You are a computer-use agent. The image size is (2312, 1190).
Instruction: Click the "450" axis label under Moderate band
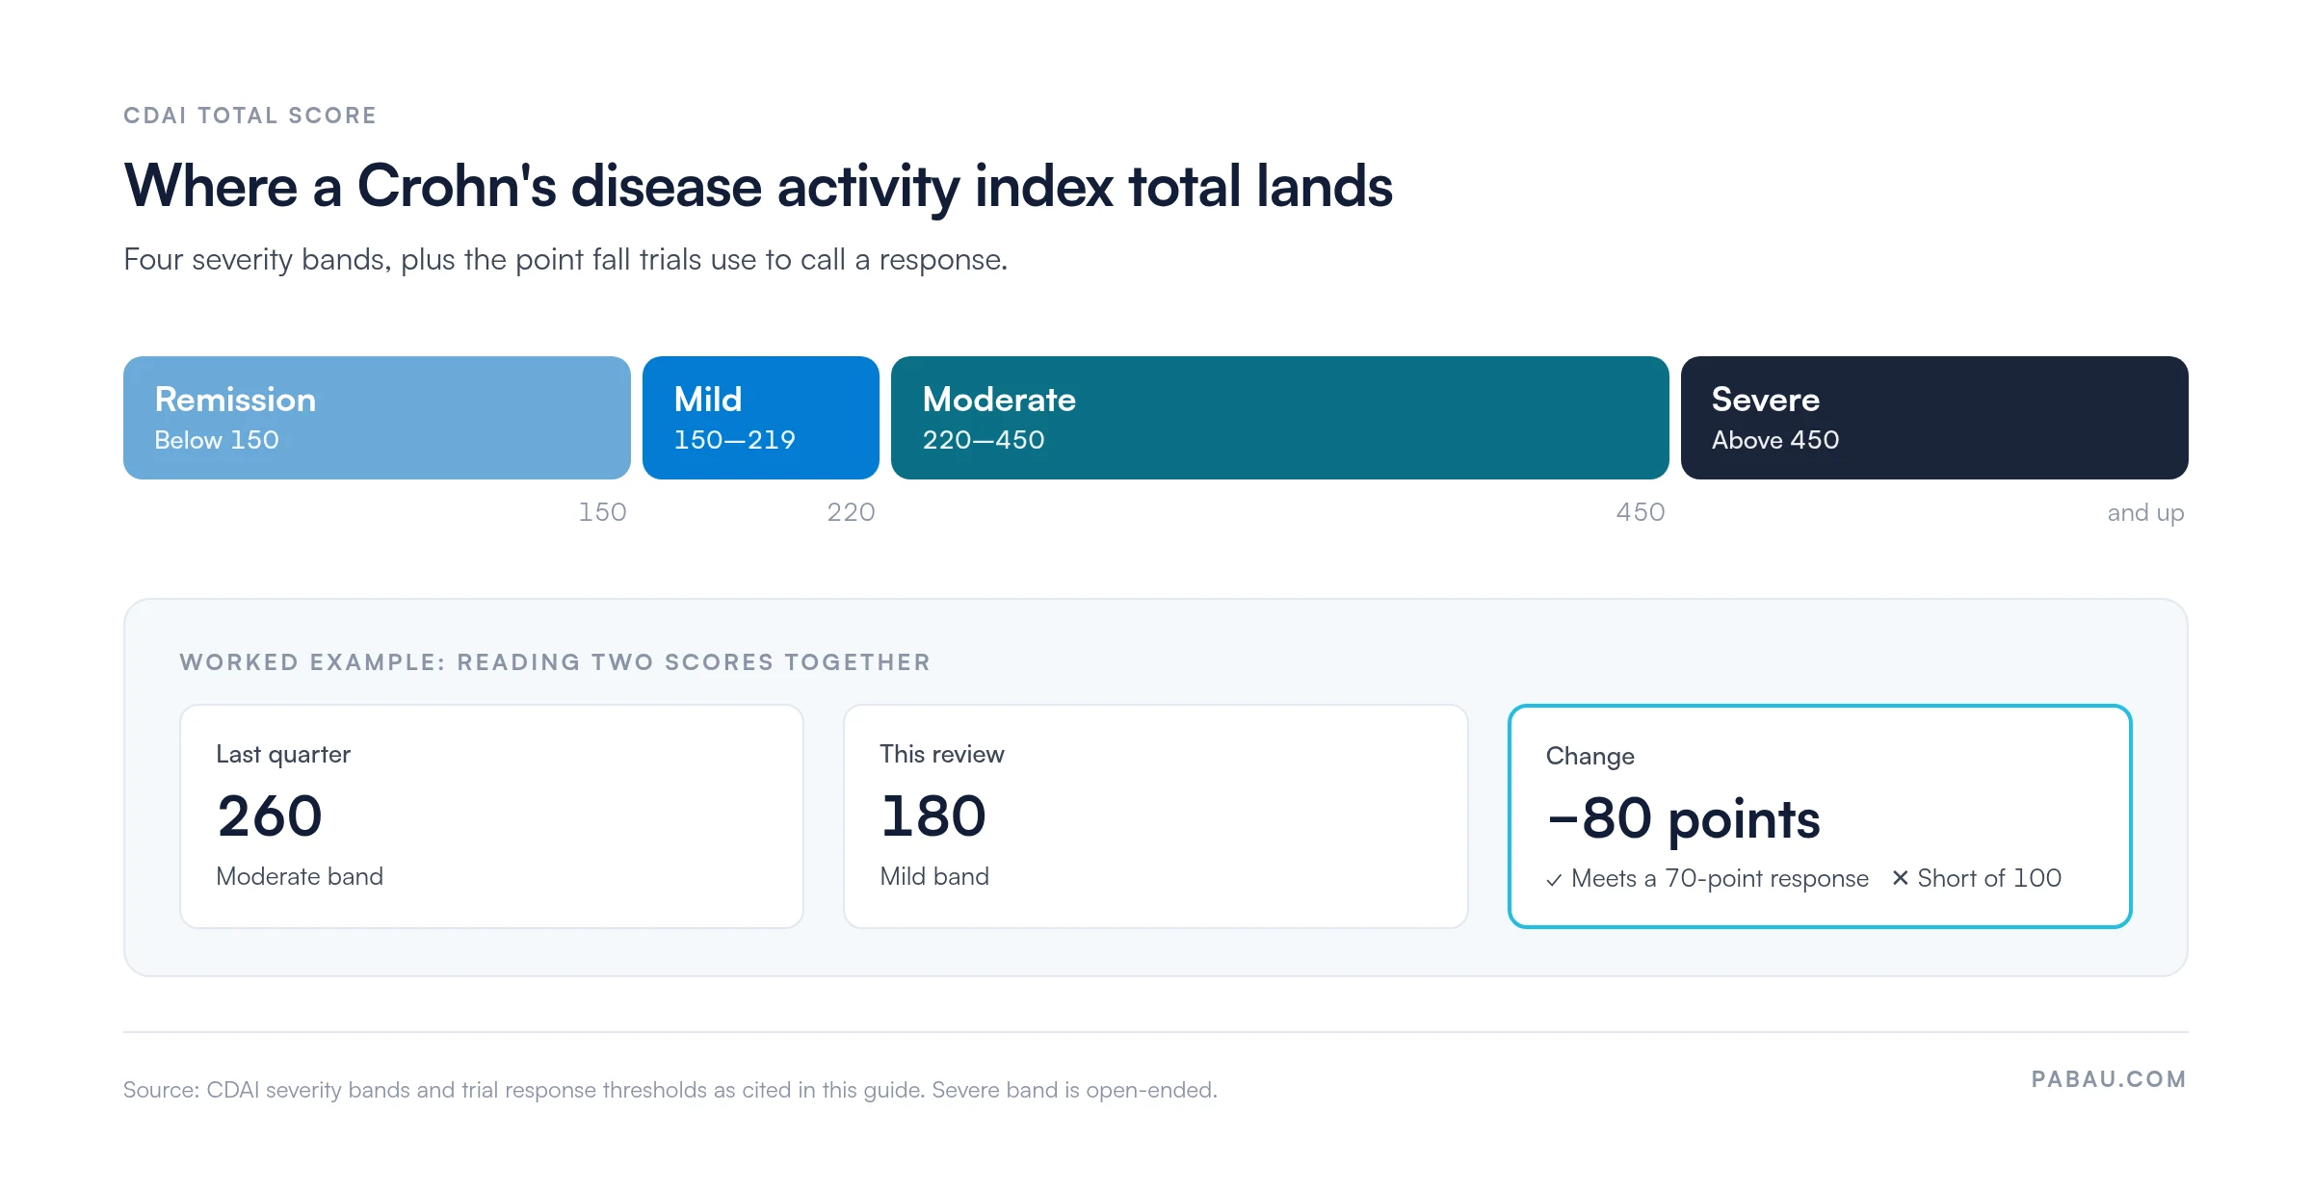(1641, 512)
